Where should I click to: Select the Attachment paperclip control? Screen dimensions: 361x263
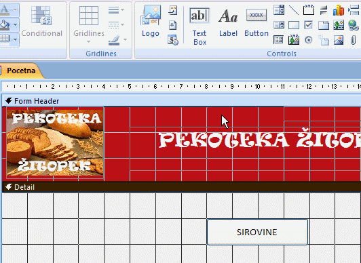(x=353, y=40)
